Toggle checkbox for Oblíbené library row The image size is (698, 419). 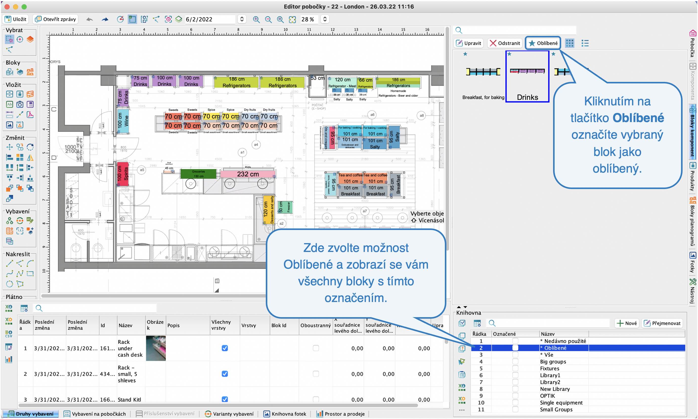[515, 348]
